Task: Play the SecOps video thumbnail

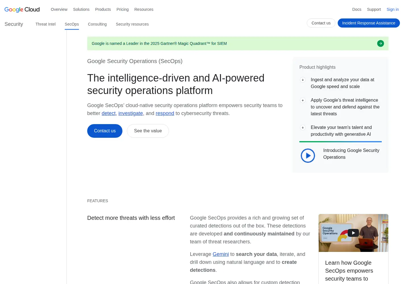Action: click(353, 233)
